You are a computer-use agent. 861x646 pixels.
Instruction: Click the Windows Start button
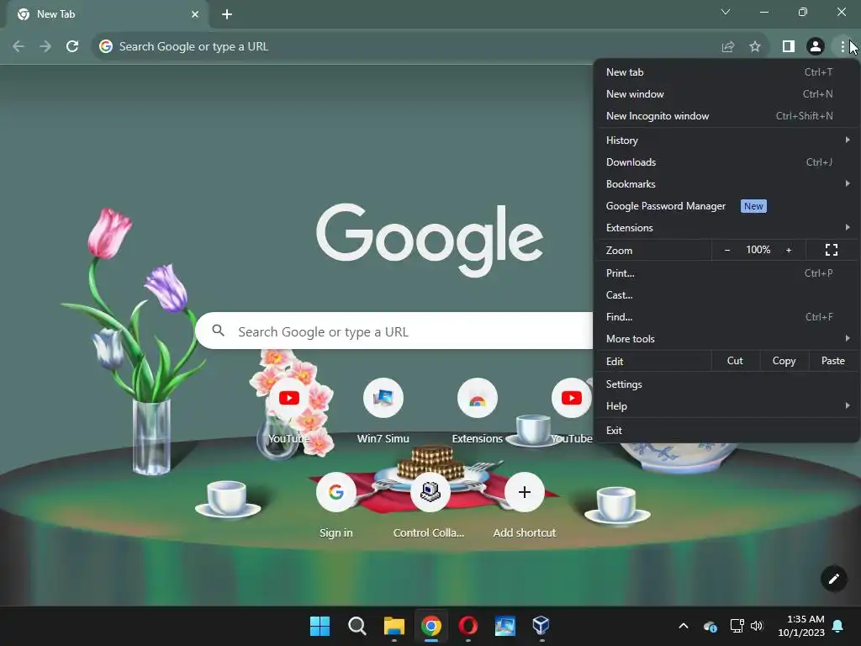click(320, 626)
